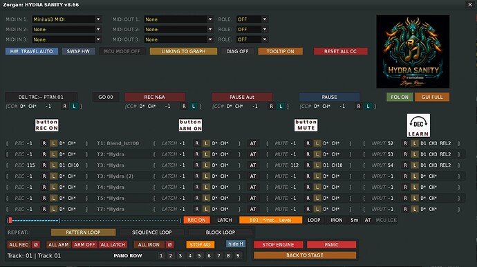This screenshot has height=267, width=477.
Task: Toggle TOOLTIP ON
Action: (x=280, y=51)
